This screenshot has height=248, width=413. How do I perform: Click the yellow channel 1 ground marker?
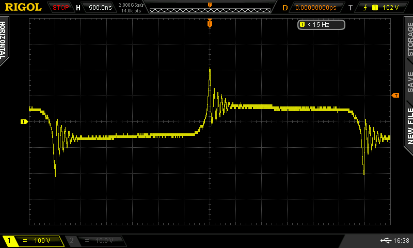click(x=24, y=121)
